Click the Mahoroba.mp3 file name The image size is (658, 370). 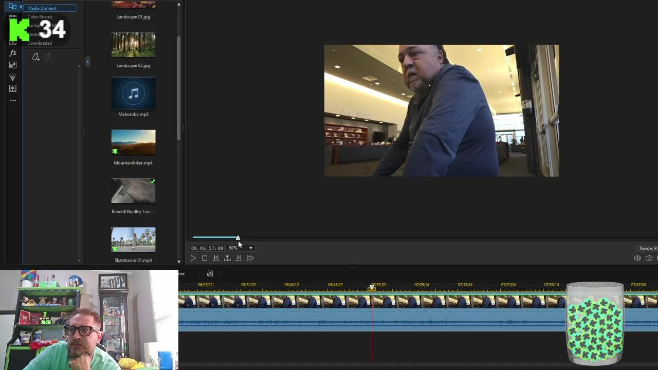point(133,114)
